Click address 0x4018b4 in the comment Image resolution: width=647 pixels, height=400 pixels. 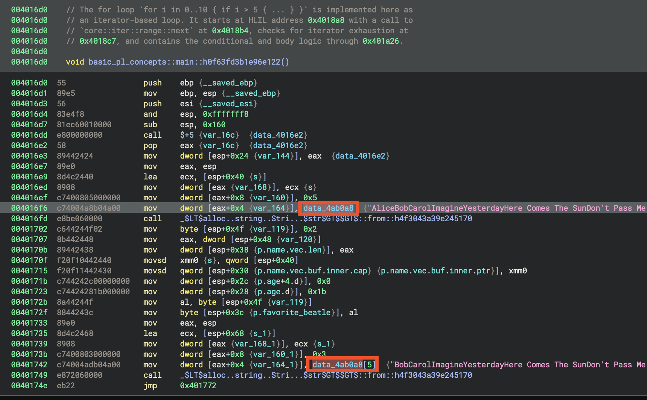(x=230, y=31)
